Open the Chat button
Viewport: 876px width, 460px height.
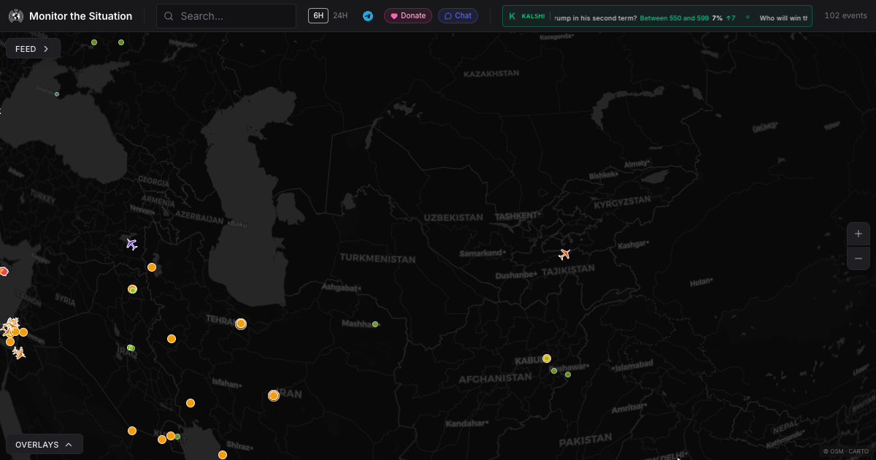[x=458, y=16]
